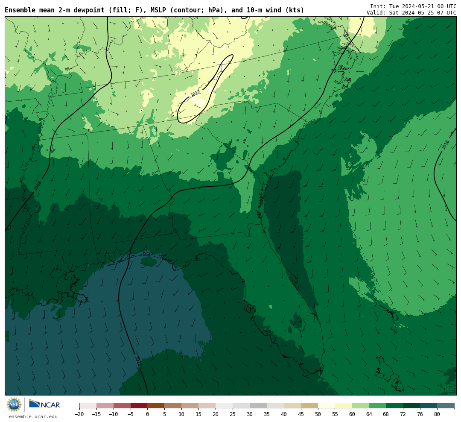Screen dimensions: 461x422
Task: Pick the medium green 64 to 68 swatch
Action: (x=378, y=406)
